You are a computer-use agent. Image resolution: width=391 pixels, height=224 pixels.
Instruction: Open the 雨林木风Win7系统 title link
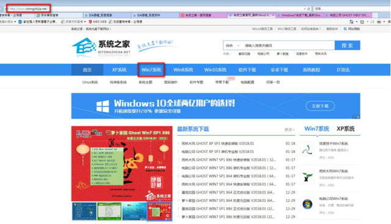333,171
